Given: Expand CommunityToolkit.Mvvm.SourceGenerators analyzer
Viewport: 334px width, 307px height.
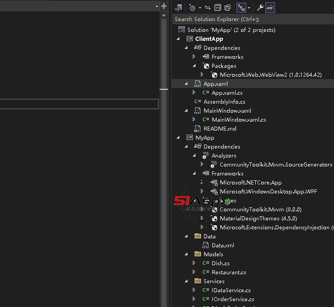Looking at the screenshot, I should (x=202, y=164).
